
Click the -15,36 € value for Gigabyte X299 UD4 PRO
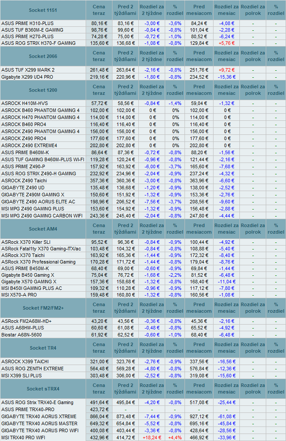click(226, 77)
